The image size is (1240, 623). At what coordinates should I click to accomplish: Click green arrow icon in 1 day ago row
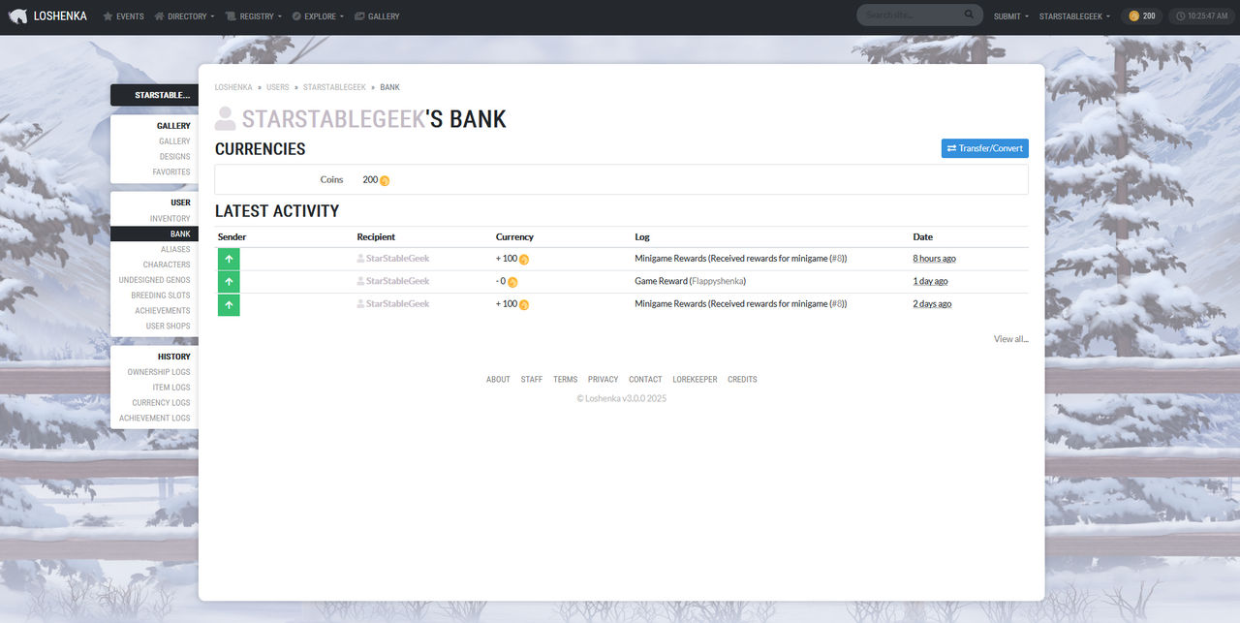(x=229, y=281)
